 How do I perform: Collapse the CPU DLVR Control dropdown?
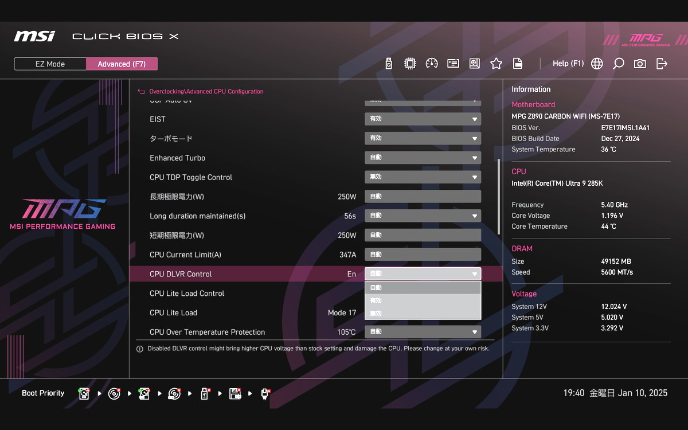point(423,274)
